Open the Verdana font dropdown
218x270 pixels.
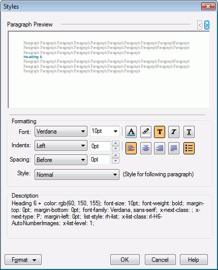[x=61, y=131]
